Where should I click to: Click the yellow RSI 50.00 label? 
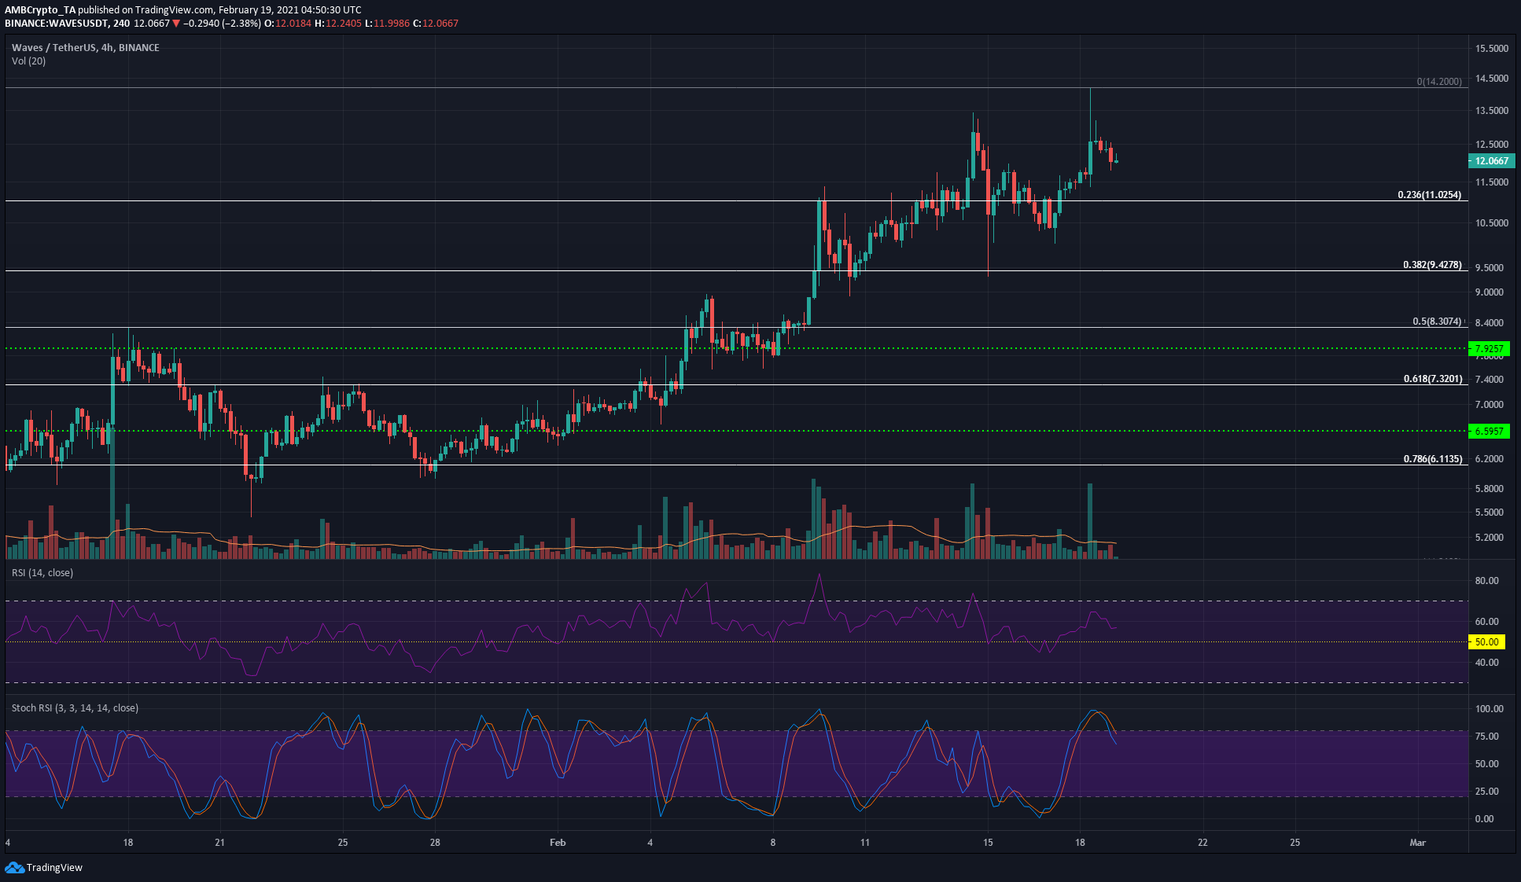(1486, 642)
